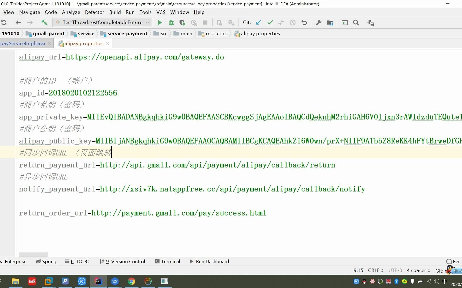Select gmall-parent in the breadcrumb

pyautogui.click(x=45, y=34)
